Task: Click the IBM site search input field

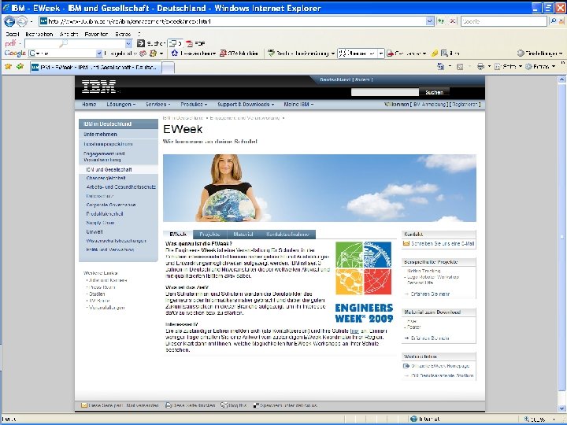Action: 385,92
